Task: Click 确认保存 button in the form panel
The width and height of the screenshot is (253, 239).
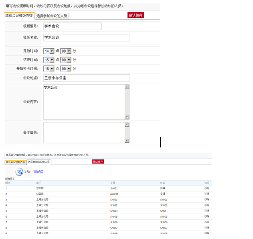Action: point(136,15)
